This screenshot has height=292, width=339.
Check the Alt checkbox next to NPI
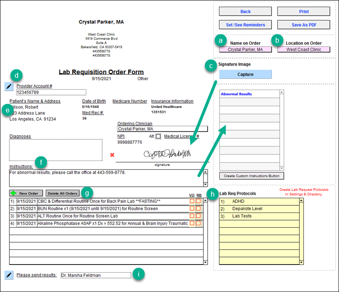tap(158, 136)
